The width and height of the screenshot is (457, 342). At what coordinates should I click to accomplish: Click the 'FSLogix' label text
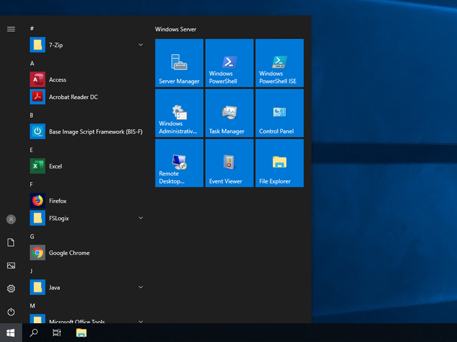59,218
